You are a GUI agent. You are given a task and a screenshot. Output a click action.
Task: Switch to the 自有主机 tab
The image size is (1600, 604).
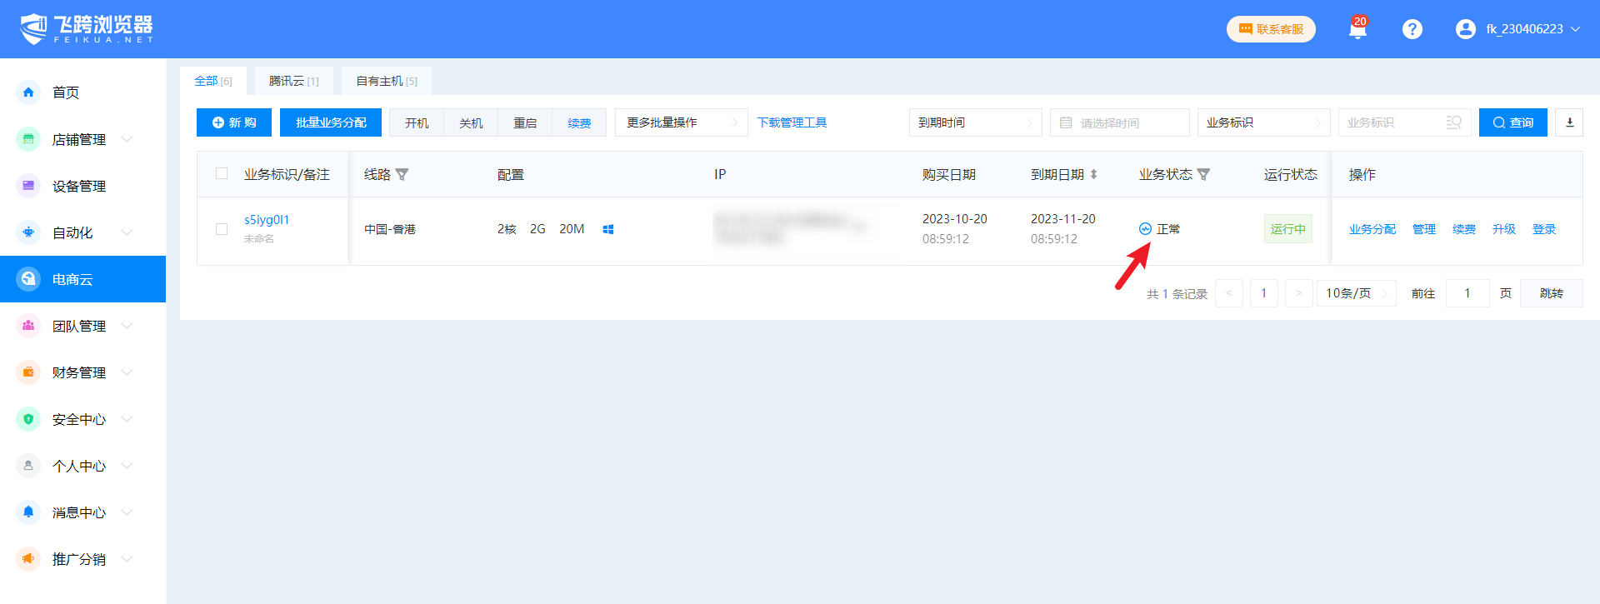pyautogui.click(x=387, y=81)
